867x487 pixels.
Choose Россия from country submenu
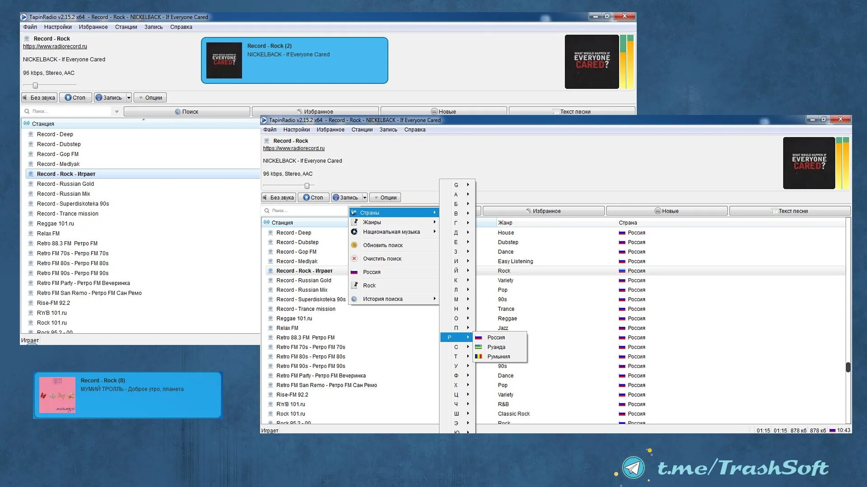[x=499, y=337]
